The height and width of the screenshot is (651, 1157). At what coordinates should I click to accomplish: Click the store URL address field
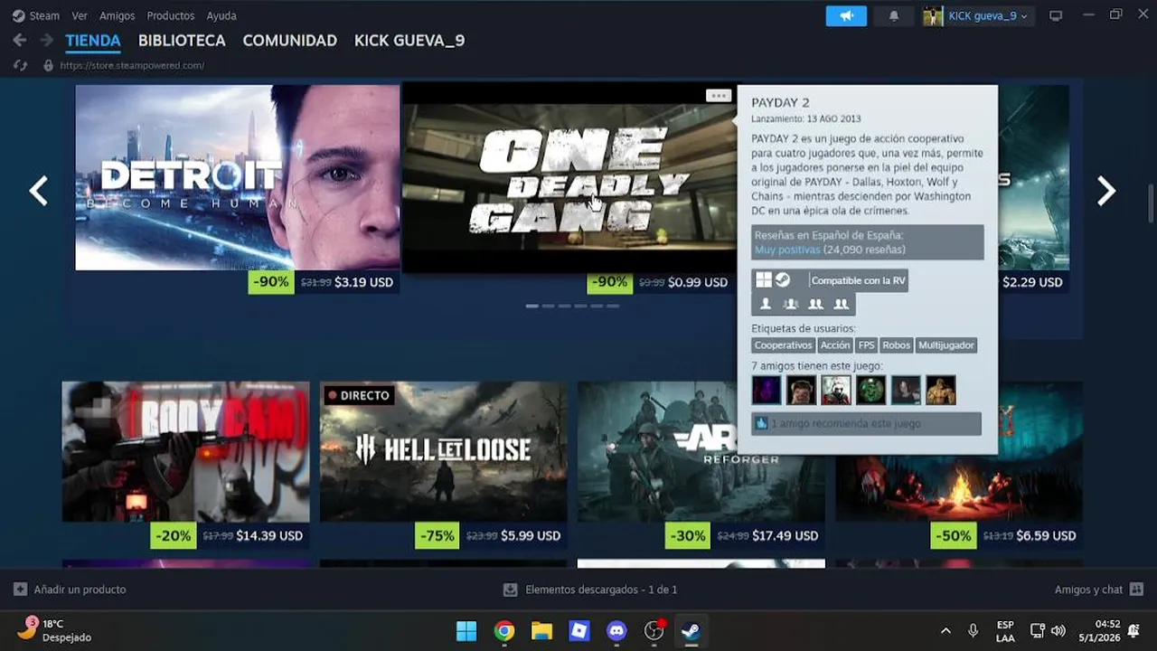[x=132, y=65]
